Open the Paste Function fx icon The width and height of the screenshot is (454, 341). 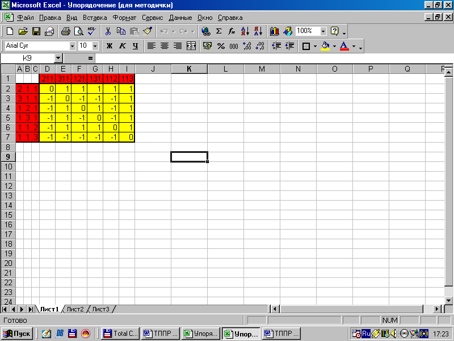tap(232, 31)
